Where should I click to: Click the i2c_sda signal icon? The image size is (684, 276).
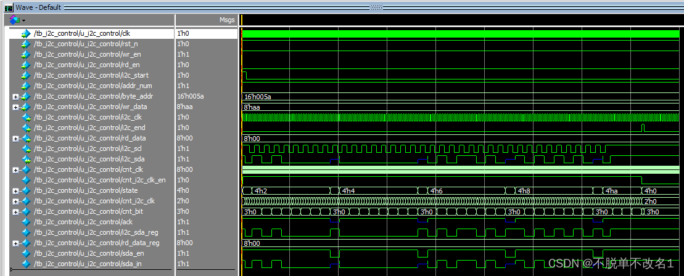click(x=26, y=159)
